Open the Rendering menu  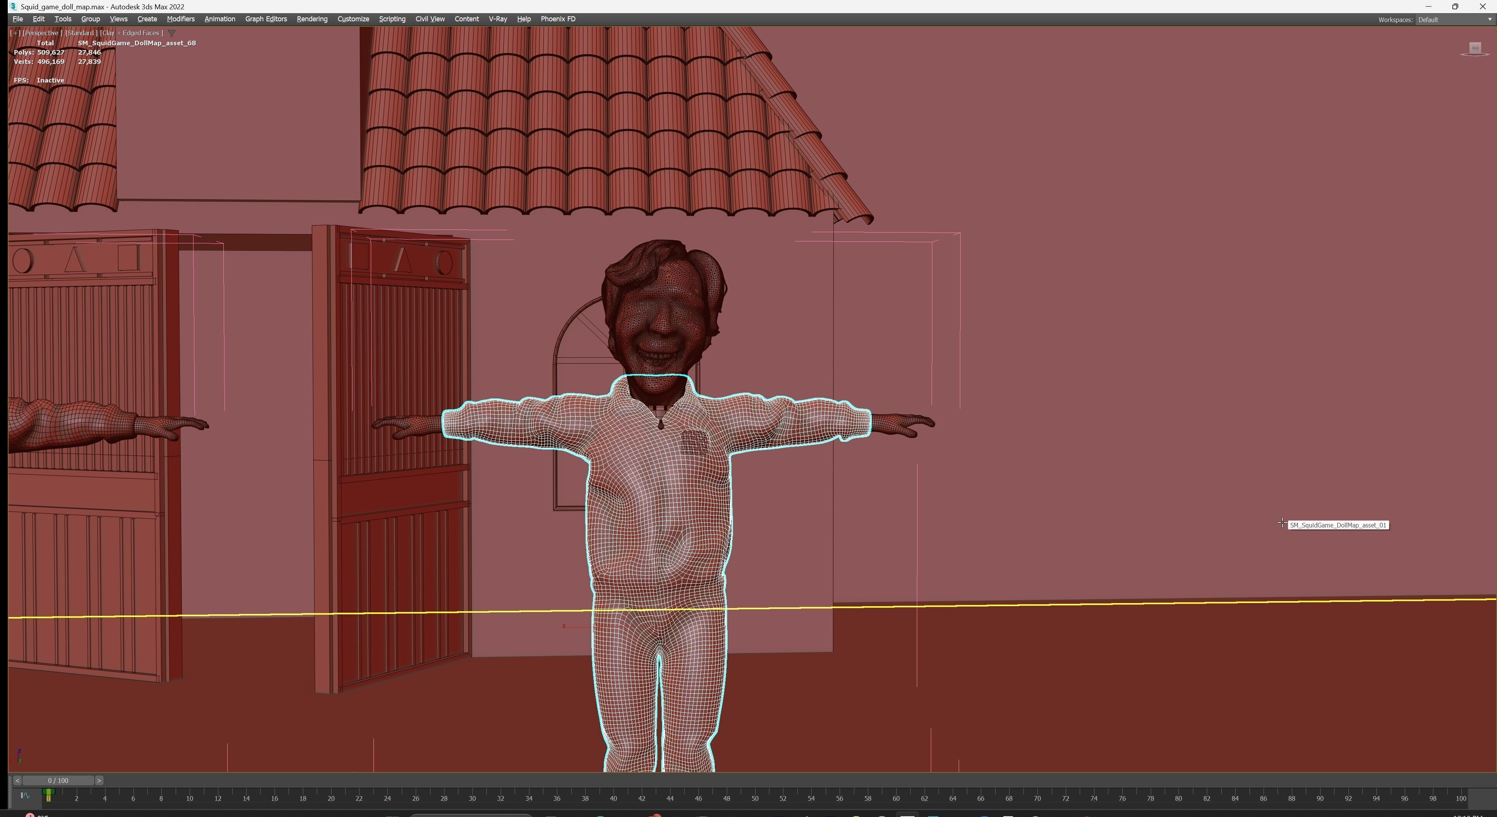click(x=311, y=19)
